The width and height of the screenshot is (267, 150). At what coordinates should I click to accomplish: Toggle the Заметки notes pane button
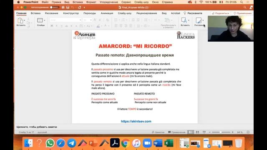(x=158, y=132)
